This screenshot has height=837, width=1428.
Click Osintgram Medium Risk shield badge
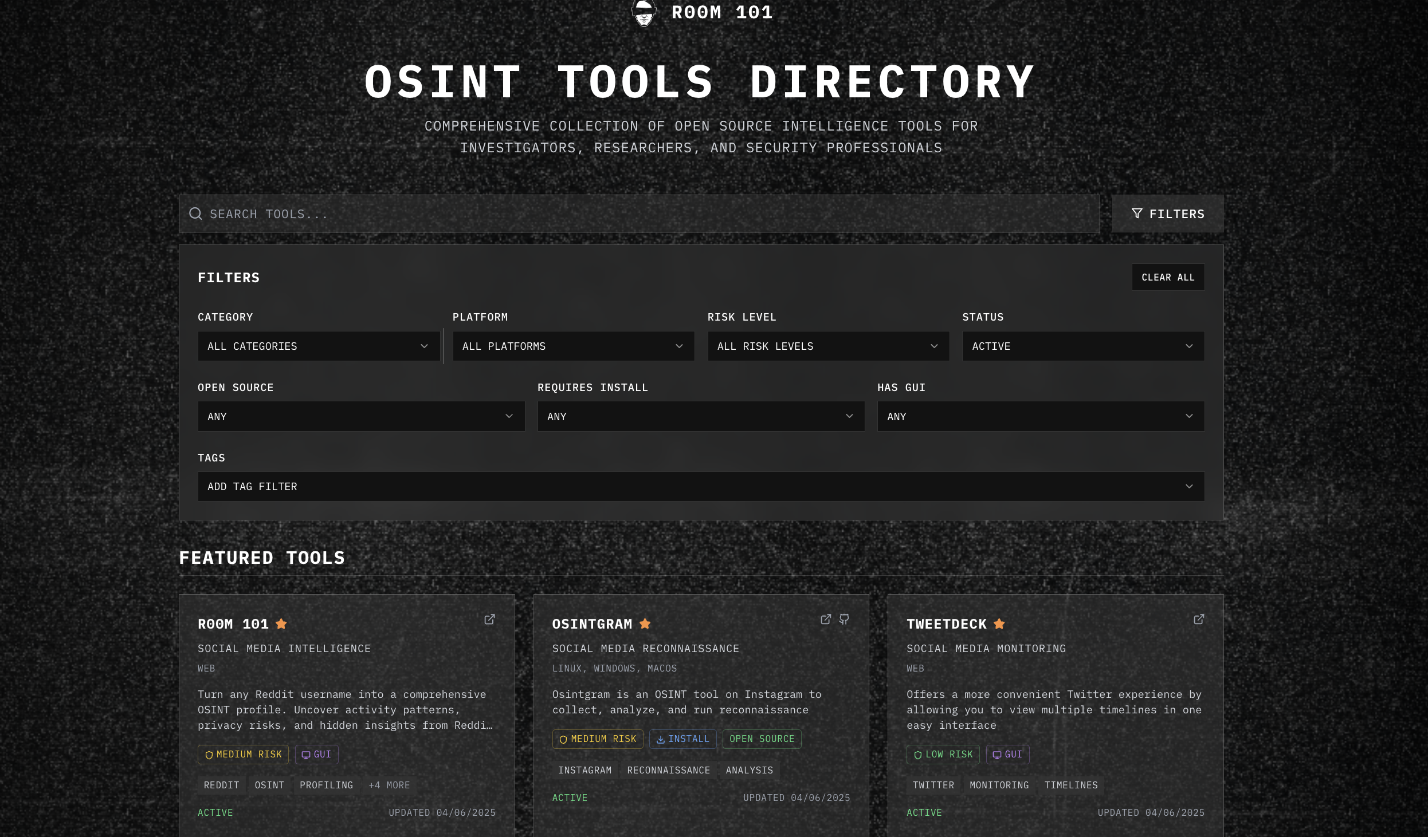point(598,739)
